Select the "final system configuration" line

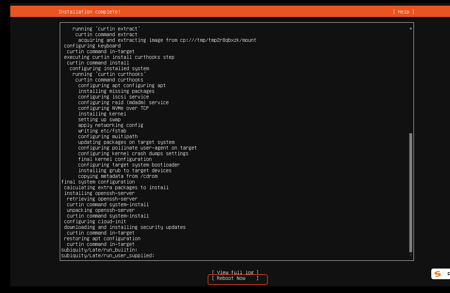98,182
